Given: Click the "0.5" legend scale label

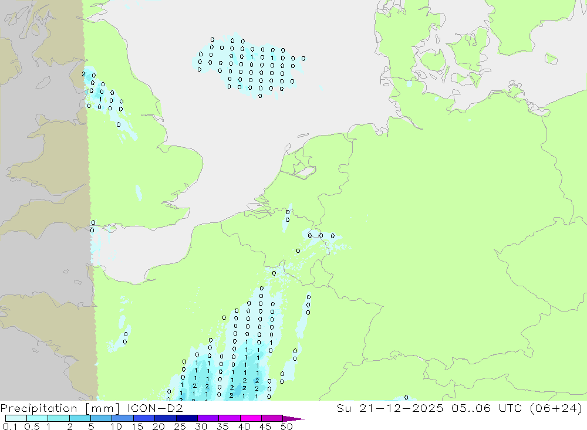Looking at the screenshot, I should click(32, 426).
